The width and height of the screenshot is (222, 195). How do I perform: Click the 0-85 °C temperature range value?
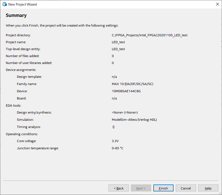pos(118,148)
